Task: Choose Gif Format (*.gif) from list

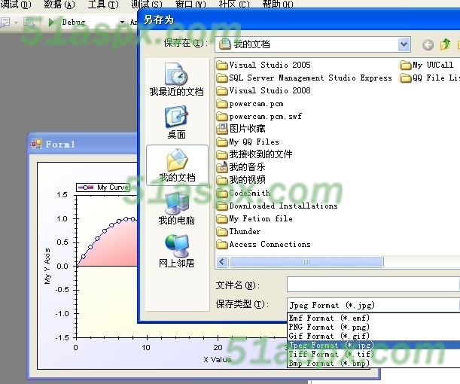Action: (373, 336)
